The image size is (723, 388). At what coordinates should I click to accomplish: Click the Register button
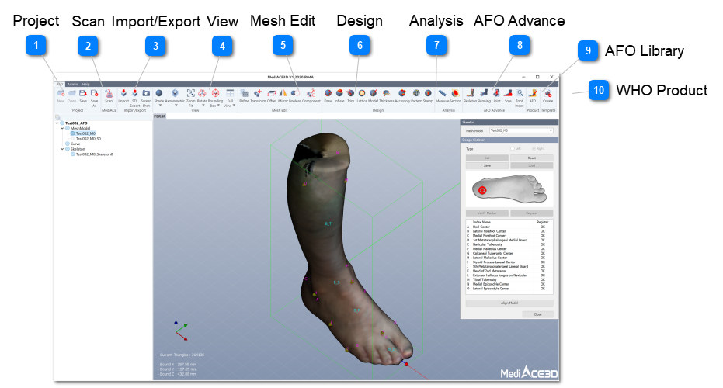pos(532,213)
